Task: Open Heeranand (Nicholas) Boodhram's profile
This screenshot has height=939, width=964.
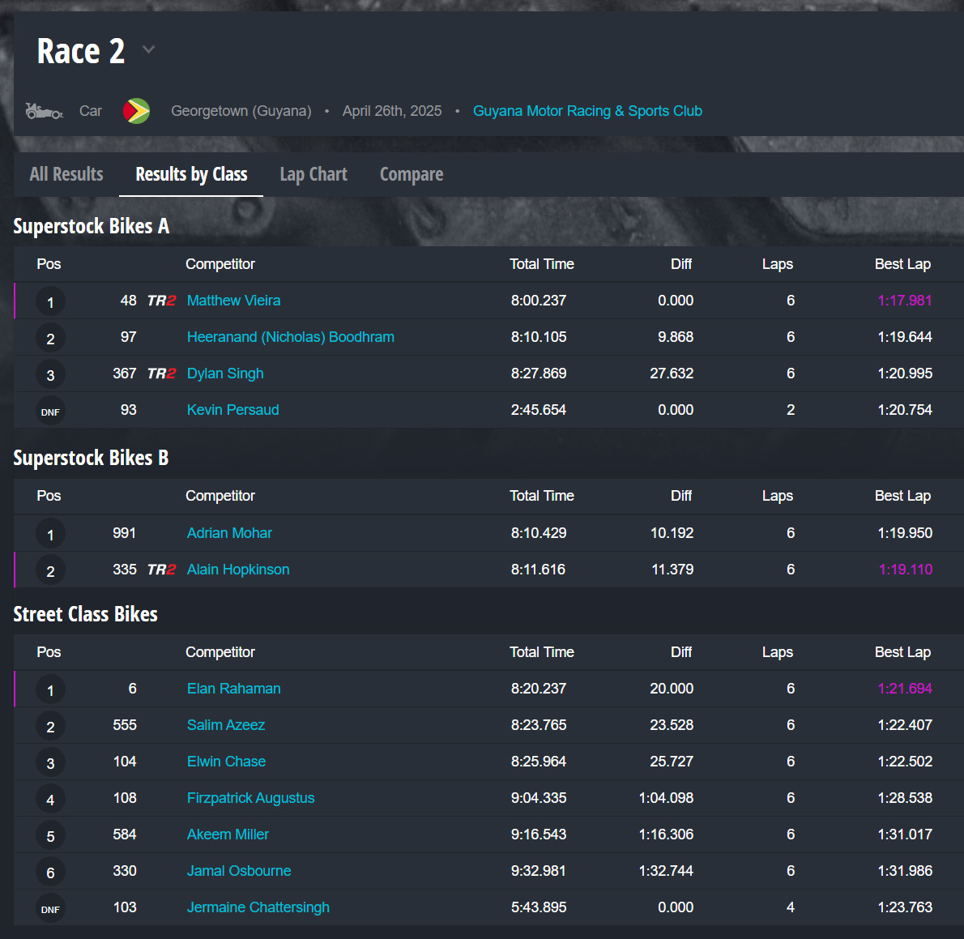Action: pyautogui.click(x=290, y=337)
